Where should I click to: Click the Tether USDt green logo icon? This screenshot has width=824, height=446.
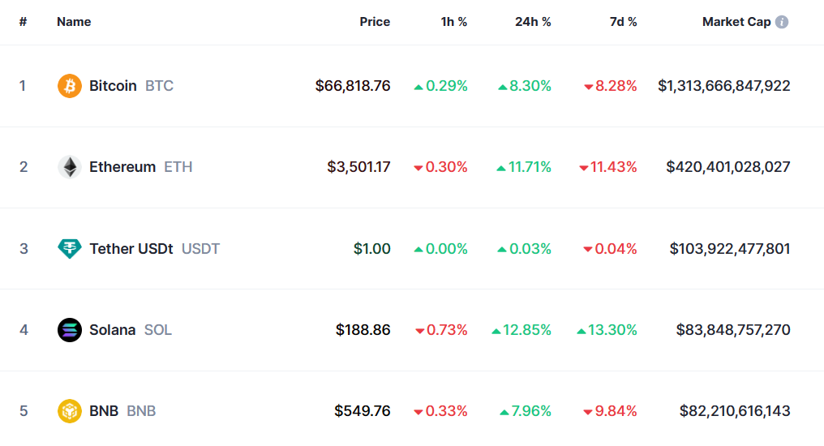pos(70,248)
